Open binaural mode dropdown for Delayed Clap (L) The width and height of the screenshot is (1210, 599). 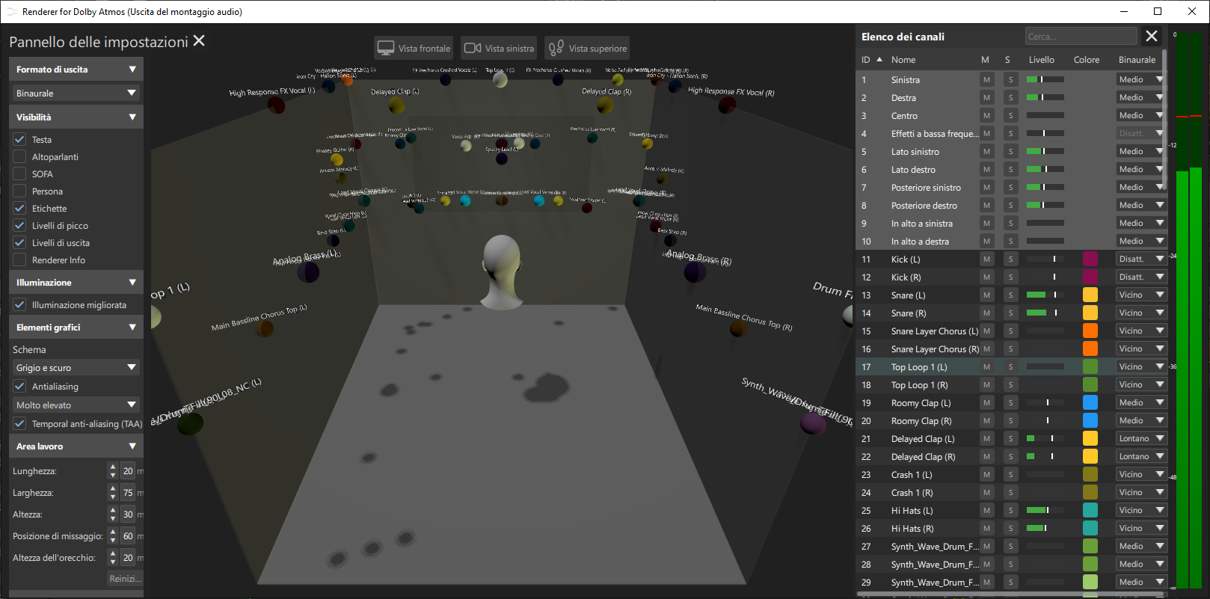click(x=1141, y=439)
